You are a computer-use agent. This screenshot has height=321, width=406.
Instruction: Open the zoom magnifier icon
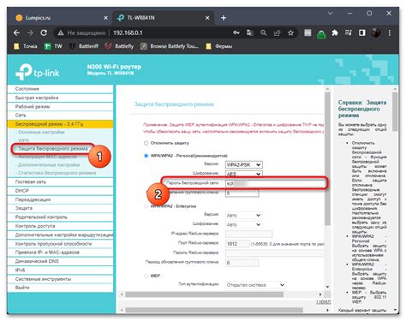point(263,33)
